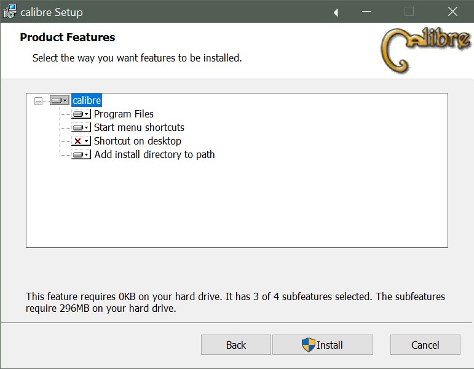Select the calibre root tree item
474x369 pixels.
click(86, 100)
